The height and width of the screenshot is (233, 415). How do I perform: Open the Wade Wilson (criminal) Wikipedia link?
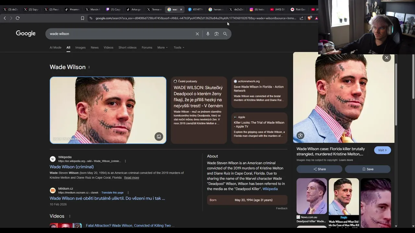(72, 167)
